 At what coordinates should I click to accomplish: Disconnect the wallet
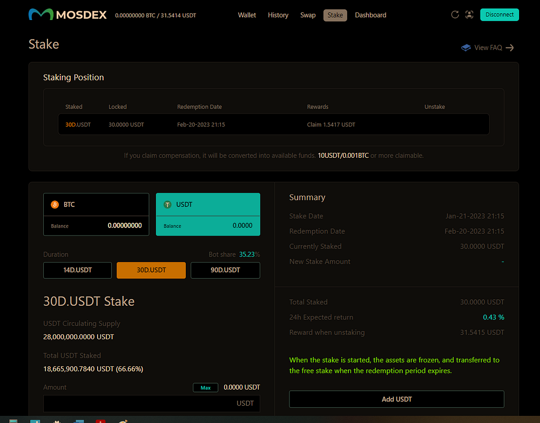tap(500, 15)
